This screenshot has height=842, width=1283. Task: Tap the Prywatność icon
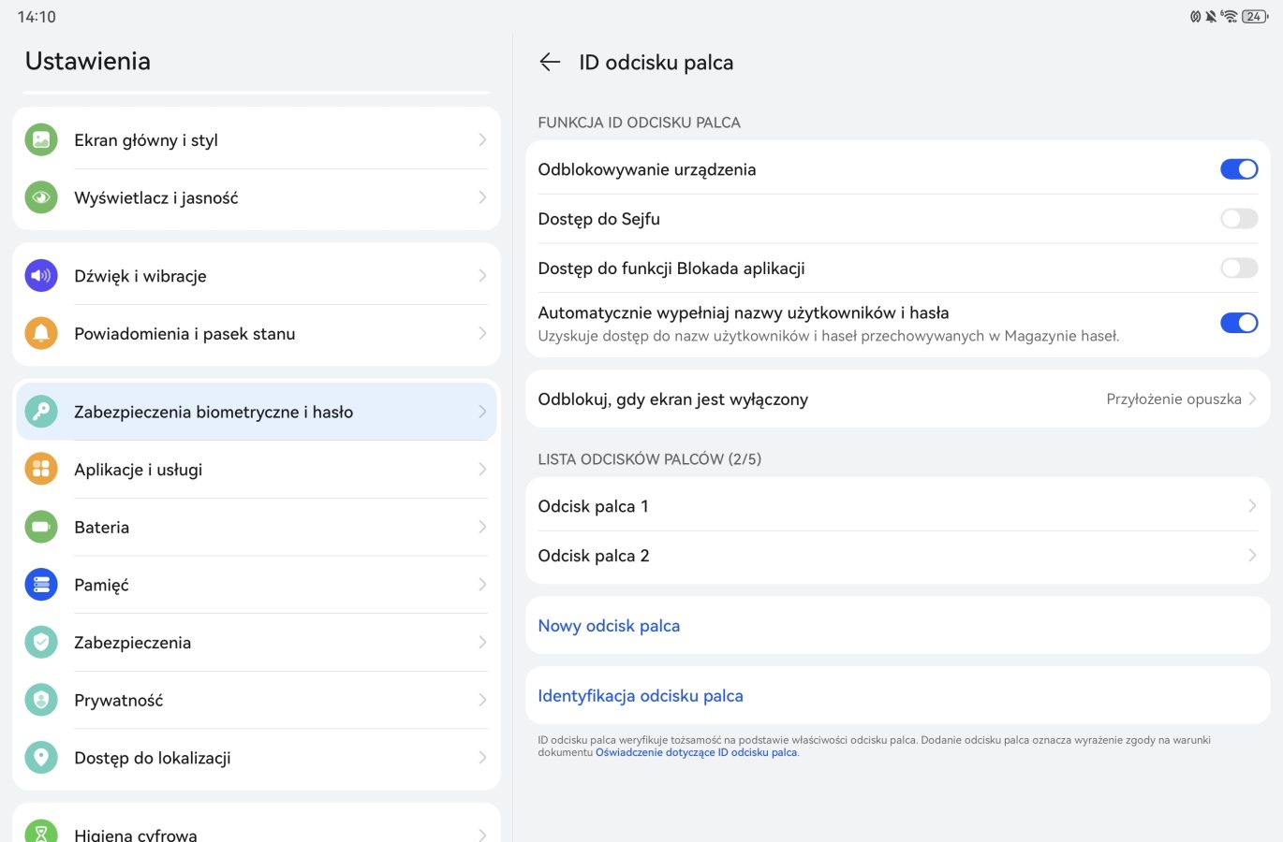tap(41, 700)
